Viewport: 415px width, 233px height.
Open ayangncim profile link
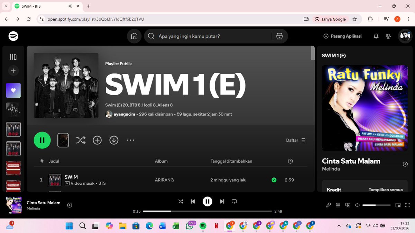click(124, 114)
